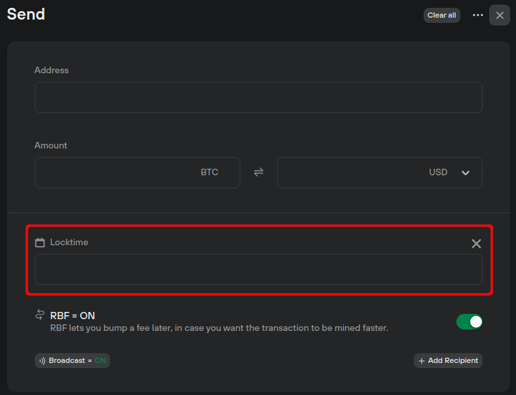Click the Broadcast signal icon
Image resolution: width=516 pixels, height=395 pixels.
[x=42, y=361]
